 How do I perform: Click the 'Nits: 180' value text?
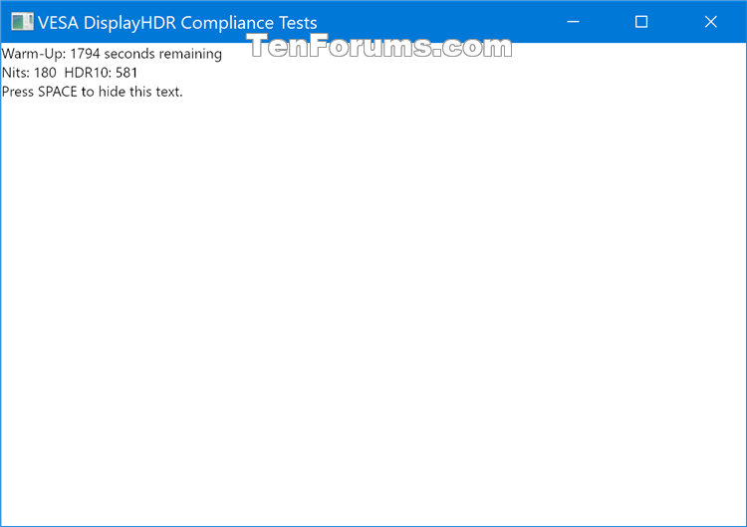(x=29, y=73)
